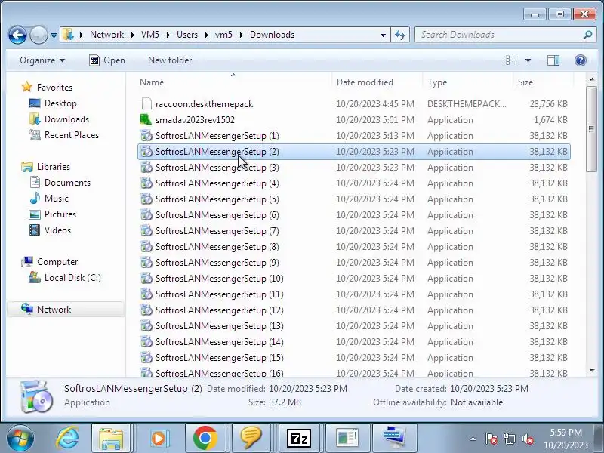Expand the arrow after VM5 breadcrumb
The height and width of the screenshot is (453, 604).
[x=168, y=35]
